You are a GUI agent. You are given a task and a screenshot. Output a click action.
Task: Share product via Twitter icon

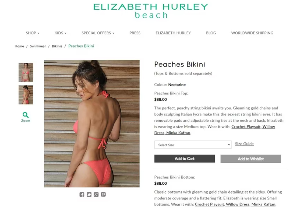coord(89,195)
